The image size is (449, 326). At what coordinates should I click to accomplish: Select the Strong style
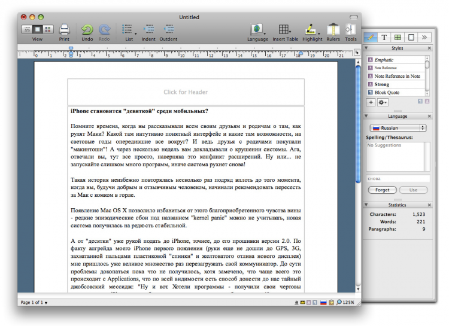click(396, 84)
